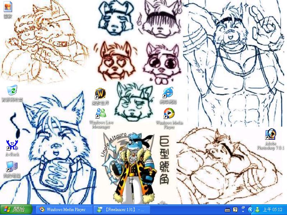Click the language bar keyboard icon

[227, 210]
